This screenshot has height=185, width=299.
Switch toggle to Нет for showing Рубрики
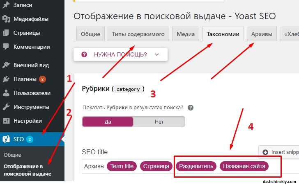159,122
